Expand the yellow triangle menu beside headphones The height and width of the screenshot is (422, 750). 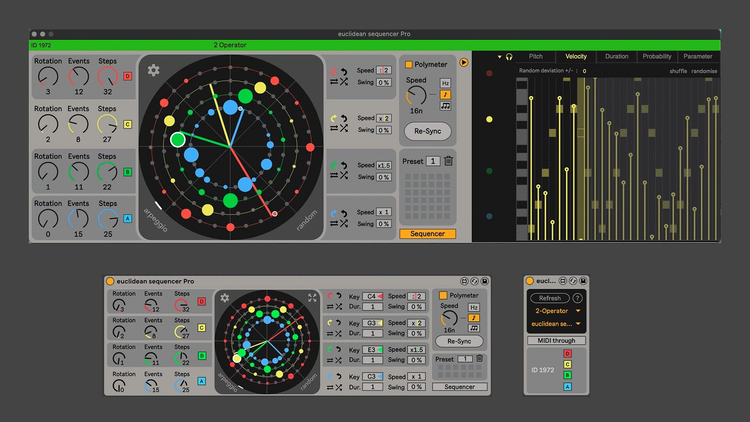pyautogui.click(x=499, y=57)
